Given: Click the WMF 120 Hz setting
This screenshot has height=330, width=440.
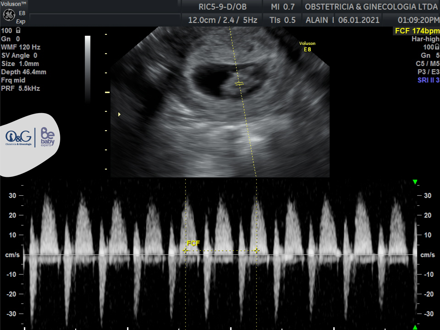Looking at the screenshot, I should 21,47.
